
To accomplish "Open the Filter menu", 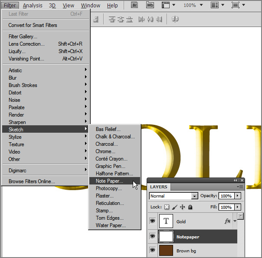I will coord(10,6).
